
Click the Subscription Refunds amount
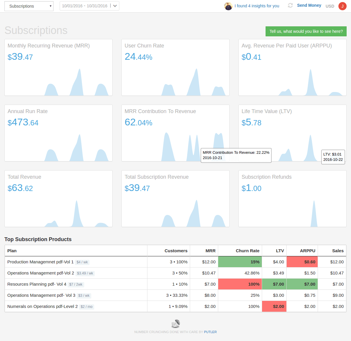click(x=252, y=188)
